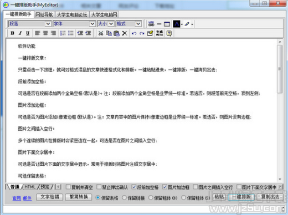
Task: Switch to the HTML view tab
Action: tap(30, 187)
